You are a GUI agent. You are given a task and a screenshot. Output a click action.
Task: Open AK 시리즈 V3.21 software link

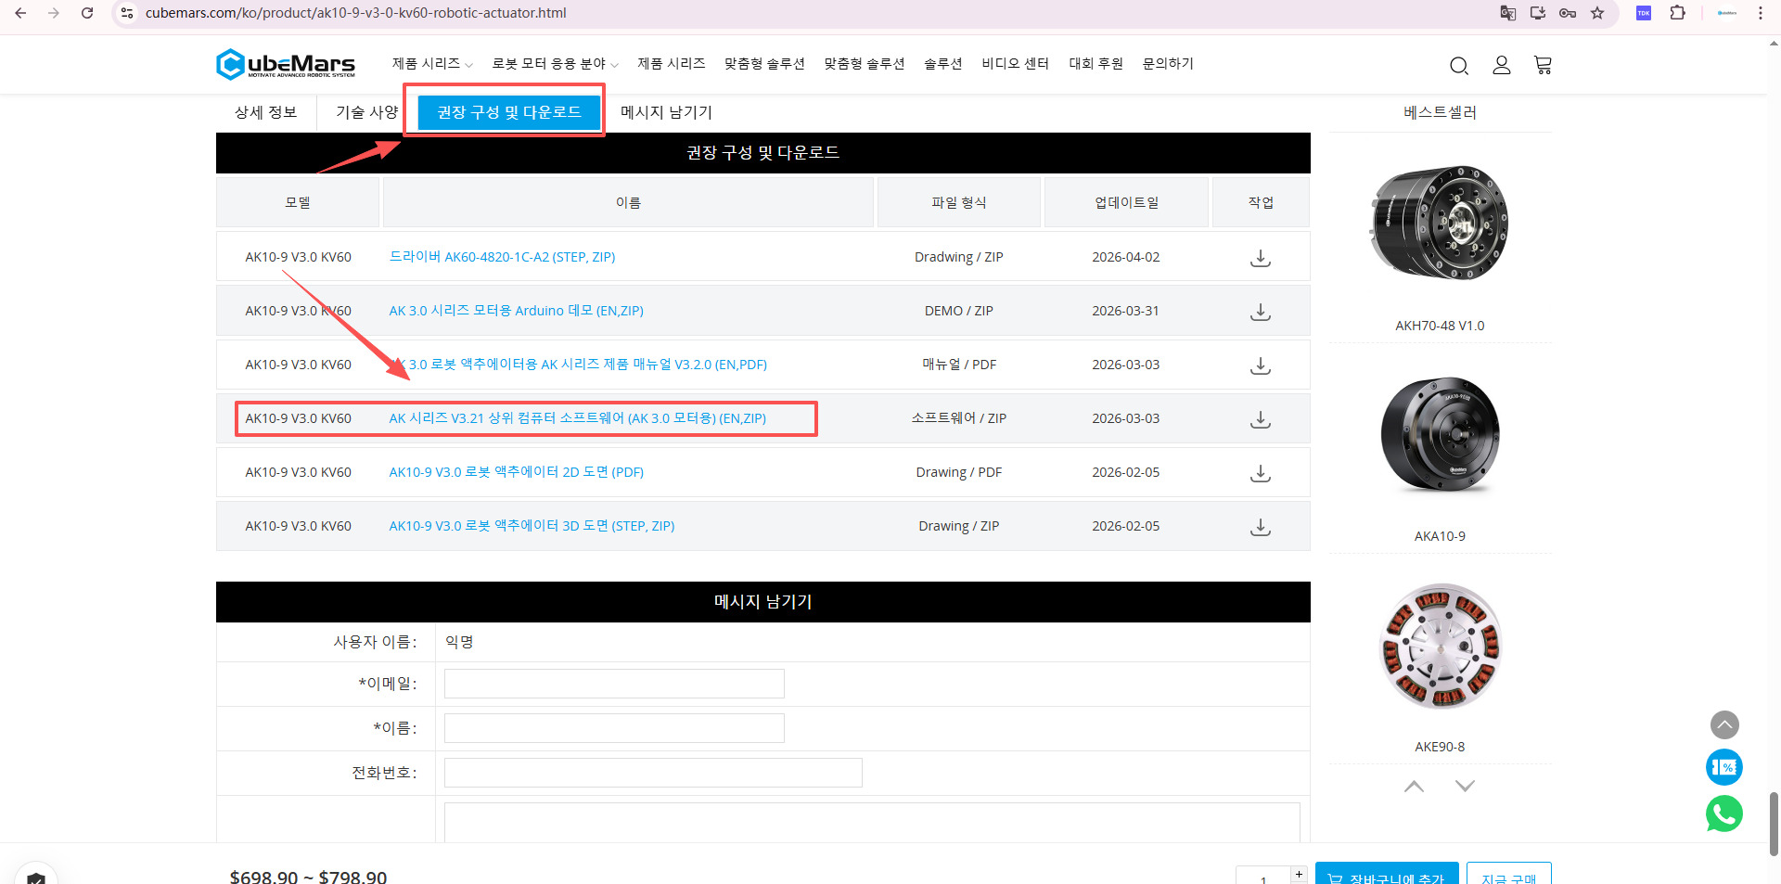577,418
